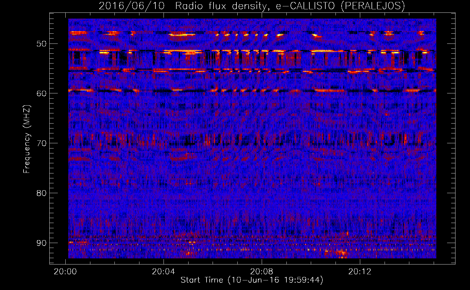
Task: Click the 20:04 time tick label
Action: [x=164, y=272]
